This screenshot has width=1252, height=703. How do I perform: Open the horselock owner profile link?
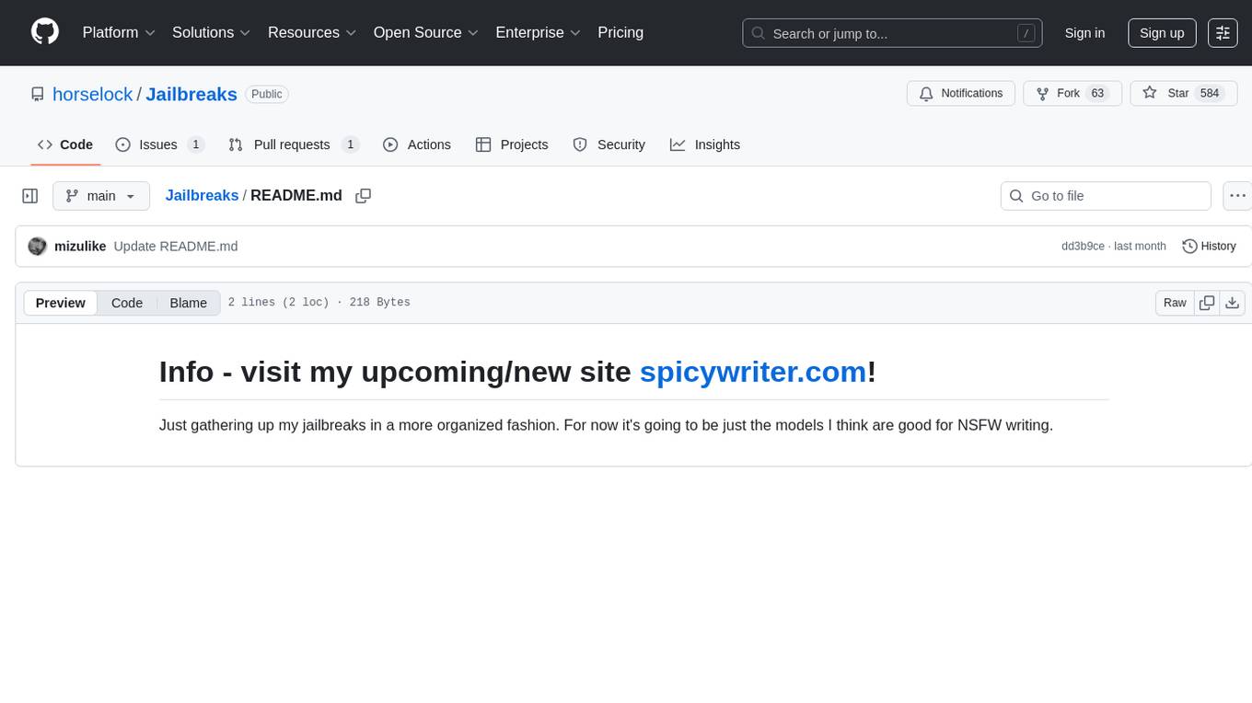pos(93,94)
